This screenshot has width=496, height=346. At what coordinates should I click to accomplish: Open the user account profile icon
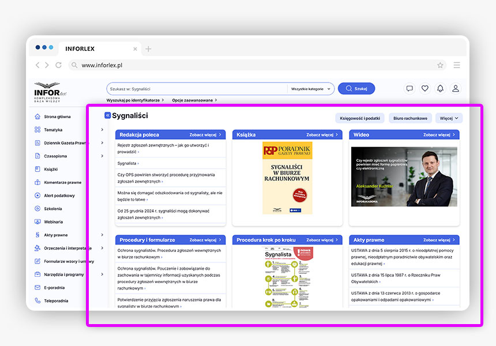456,89
